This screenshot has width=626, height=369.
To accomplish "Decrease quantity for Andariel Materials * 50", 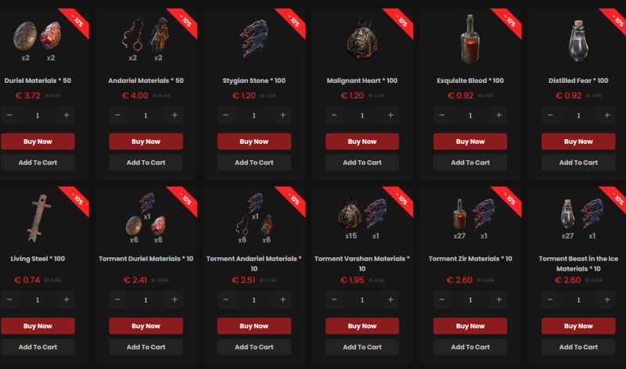I will point(117,115).
